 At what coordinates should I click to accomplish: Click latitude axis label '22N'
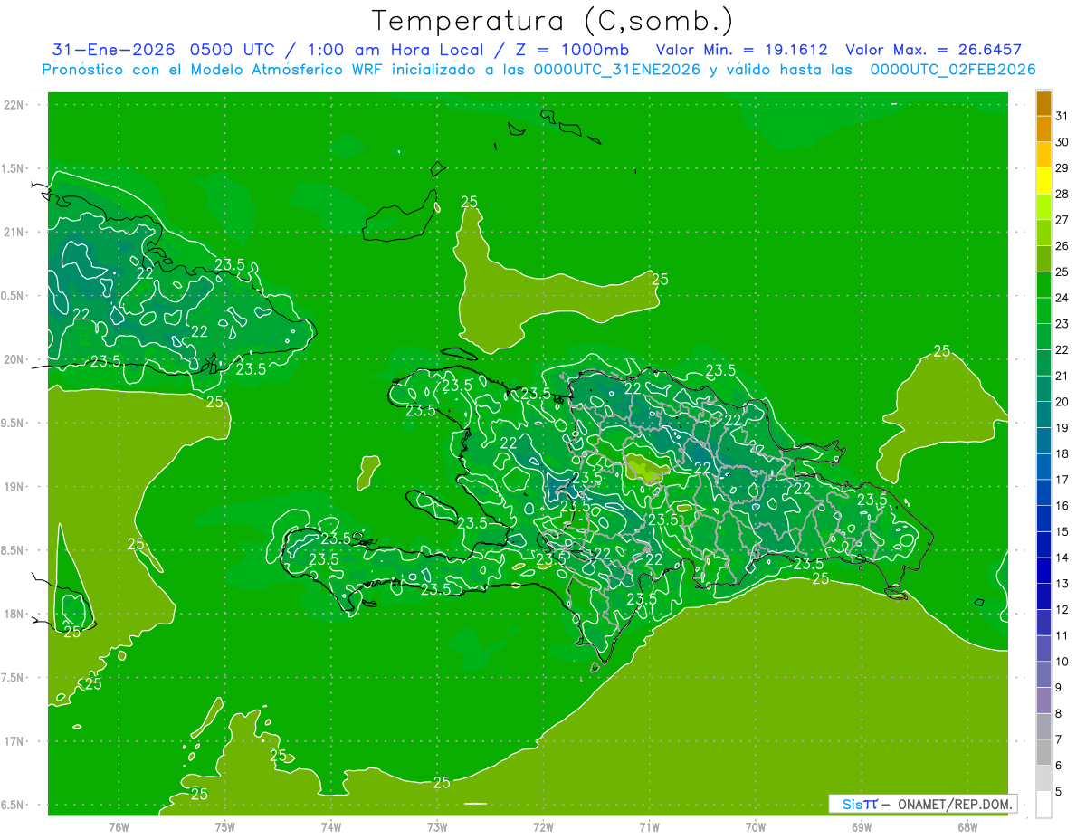point(14,104)
